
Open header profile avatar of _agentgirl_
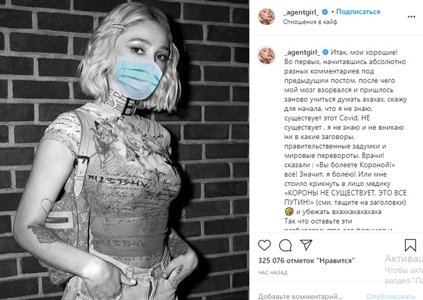267,17
